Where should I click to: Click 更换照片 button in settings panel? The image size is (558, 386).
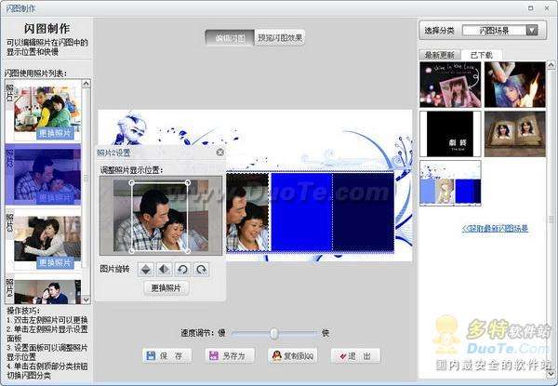tap(166, 287)
